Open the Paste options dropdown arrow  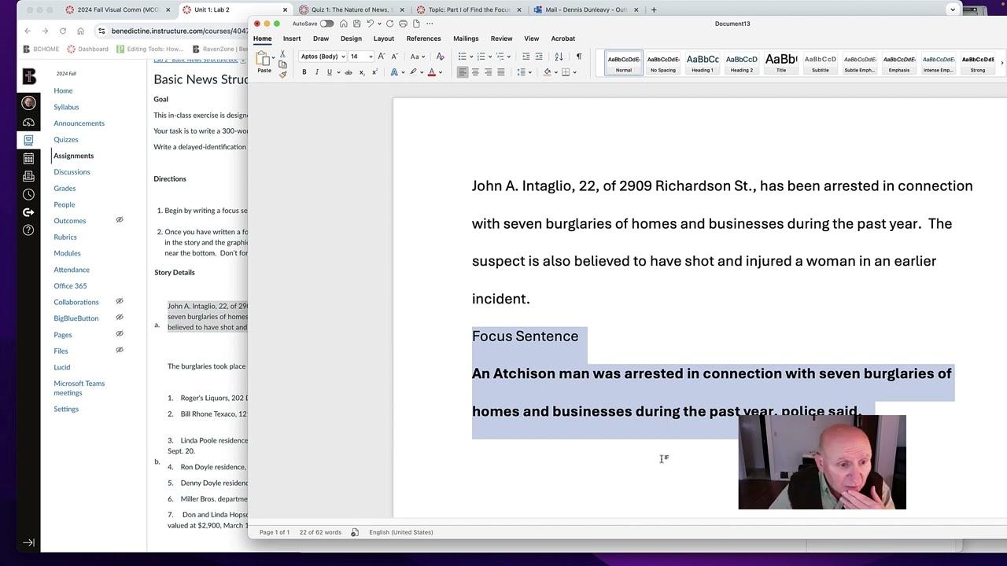coord(273,58)
